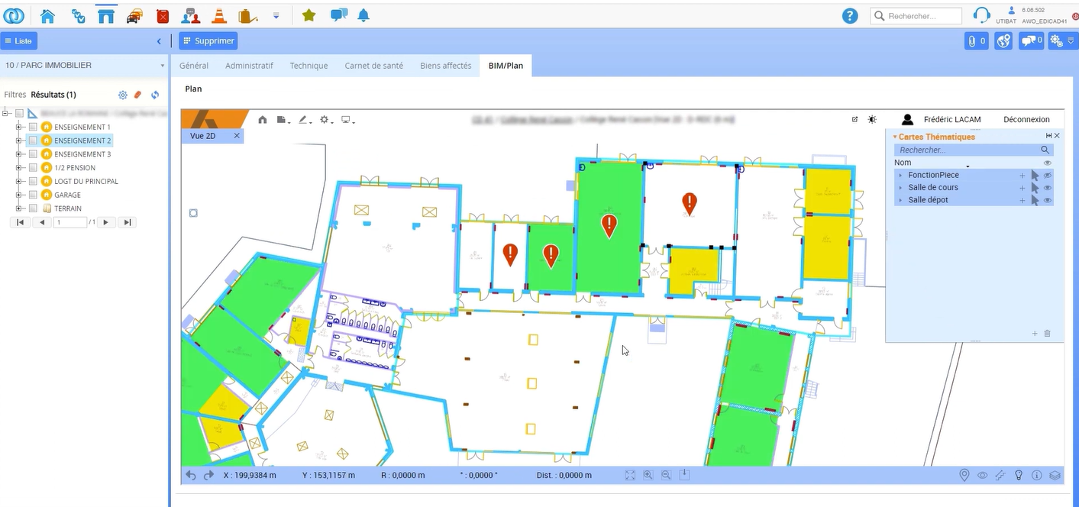The image size is (1079, 507).
Task: Switch to the Technique tab
Action: 309,66
